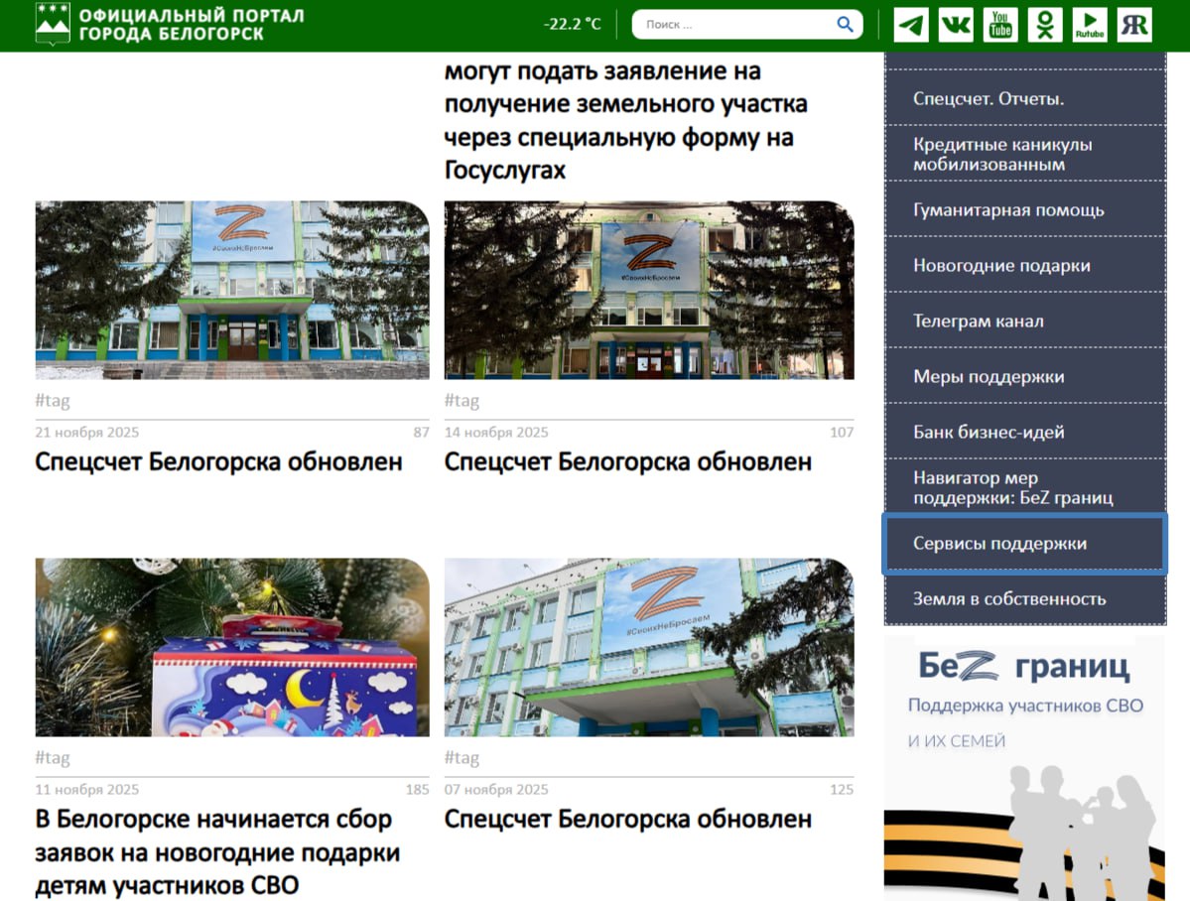Click the VK social network icon

pos(955,25)
